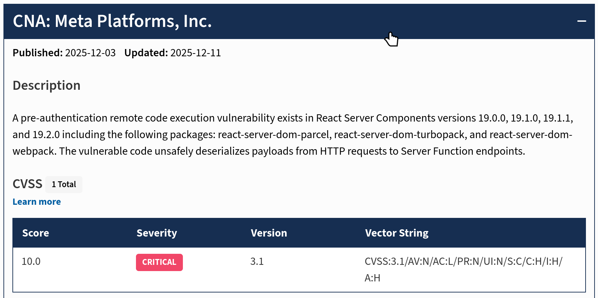The width and height of the screenshot is (598, 298).
Task: Click the CVSS section heading
Action: 27,184
